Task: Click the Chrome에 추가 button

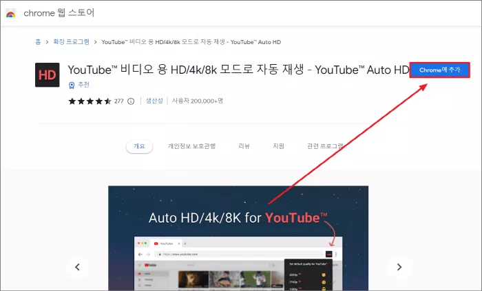Action: 439,70
